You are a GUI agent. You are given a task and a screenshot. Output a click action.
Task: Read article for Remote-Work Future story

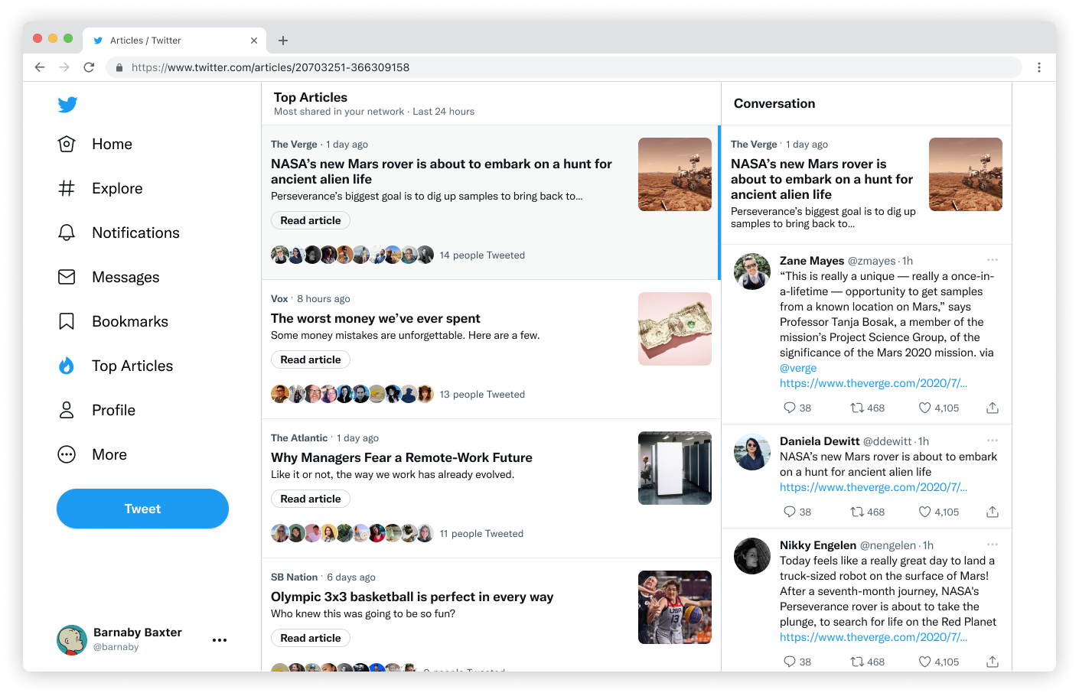[311, 499]
